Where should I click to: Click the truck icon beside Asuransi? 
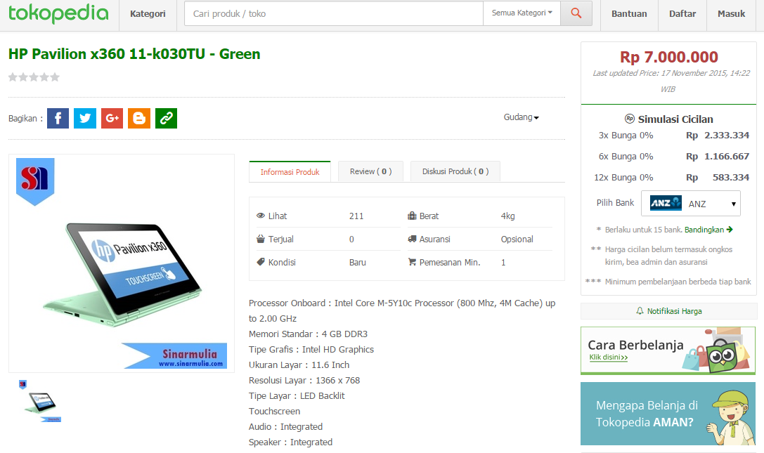tap(412, 239)
